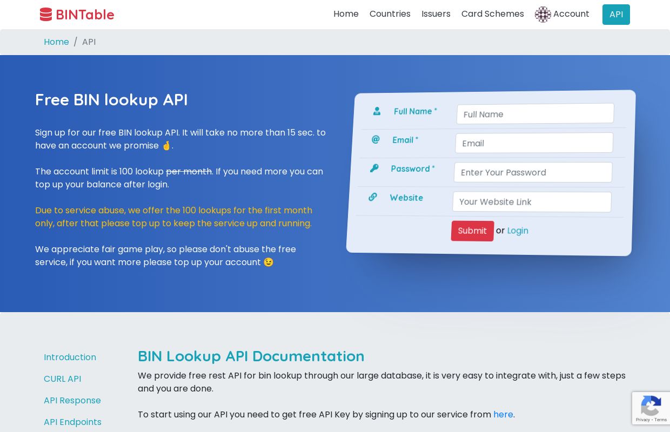The image size is (670, 432).
Task: Click the 'Password *' form label
Action: pos(413,168)
